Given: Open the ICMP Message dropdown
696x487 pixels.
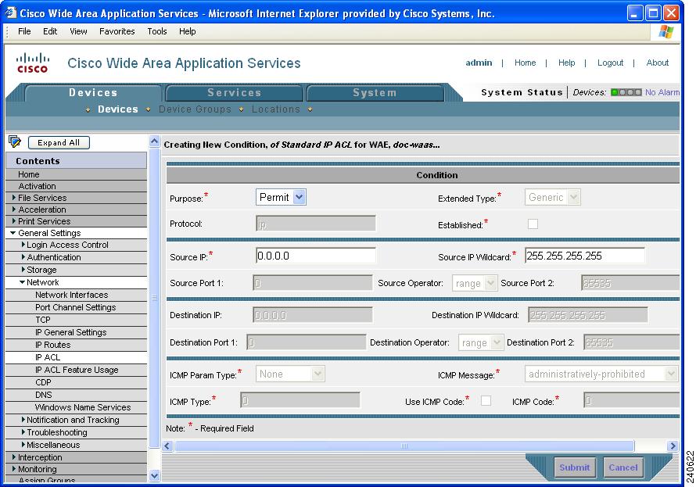Looking at the screenshot, I should 601,374.
